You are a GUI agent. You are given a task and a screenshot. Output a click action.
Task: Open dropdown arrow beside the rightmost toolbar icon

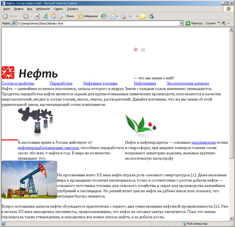pyautogui.click(x=229, y=23)
